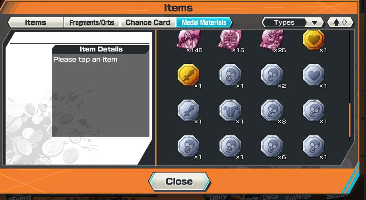
Task: Select the pink material with x145
Action: 188,39
